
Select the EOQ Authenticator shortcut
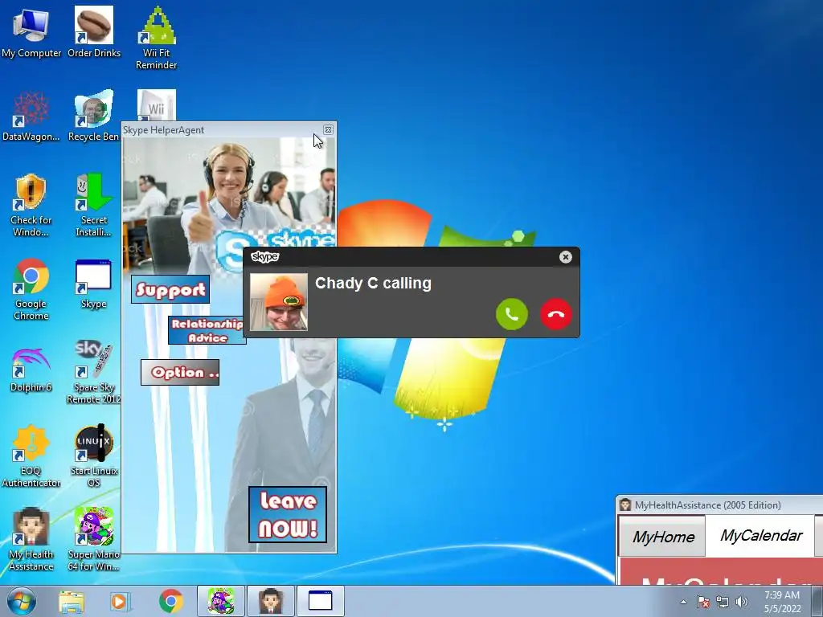coord(31,456)
